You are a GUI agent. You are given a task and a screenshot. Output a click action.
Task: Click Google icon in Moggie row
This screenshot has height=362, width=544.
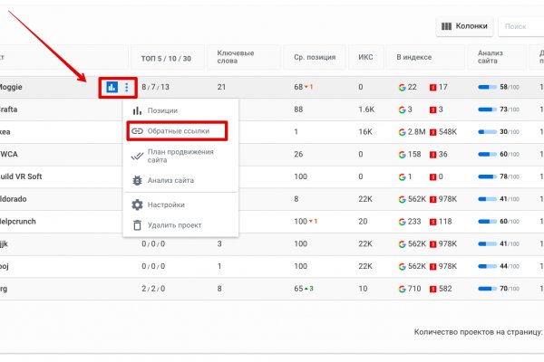pos(402,88)
